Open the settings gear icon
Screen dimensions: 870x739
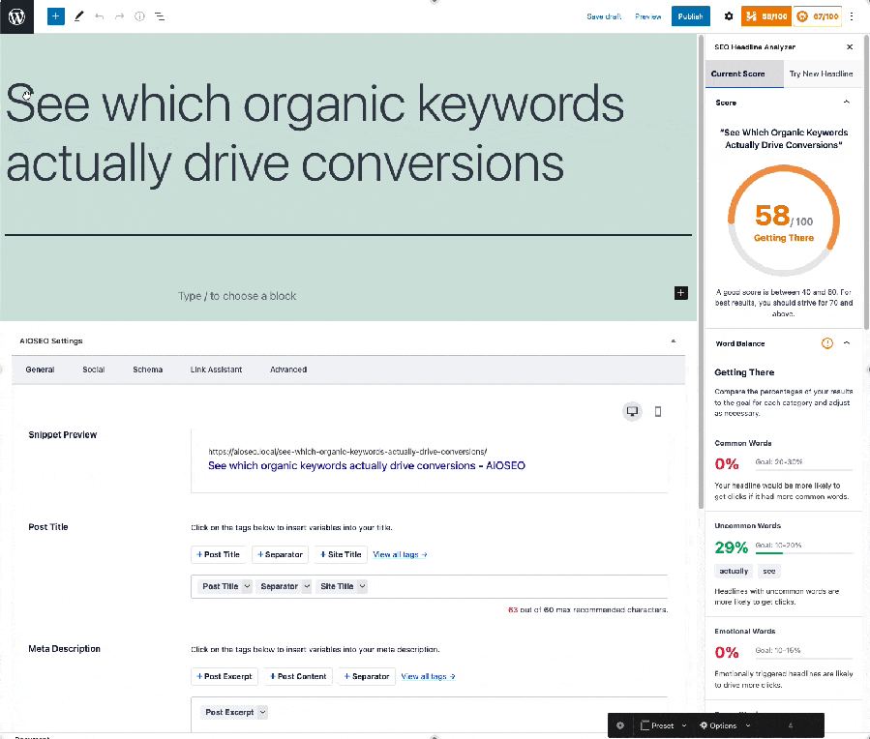click(x=729, y=16)
